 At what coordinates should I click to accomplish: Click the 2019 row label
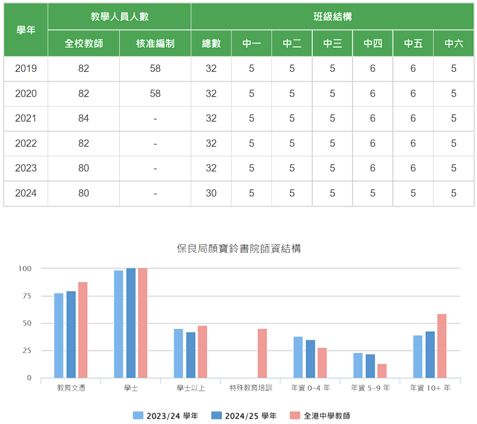[x=25, y=69]
